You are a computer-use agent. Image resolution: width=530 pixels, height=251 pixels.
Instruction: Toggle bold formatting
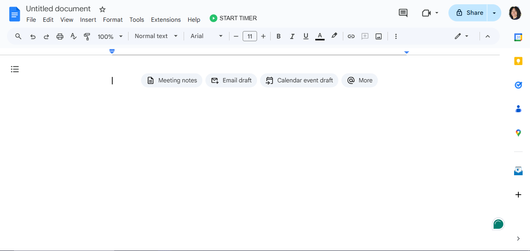(278, 37)
